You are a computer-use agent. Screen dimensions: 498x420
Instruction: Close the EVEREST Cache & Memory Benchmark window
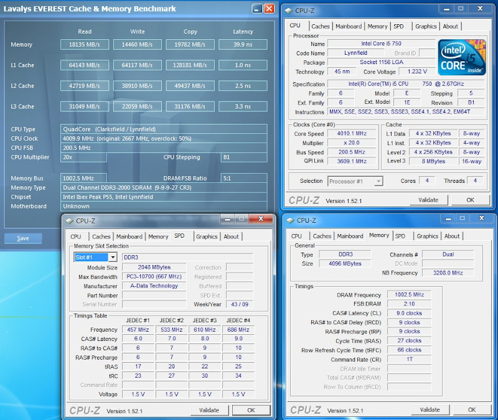(270, 9)
